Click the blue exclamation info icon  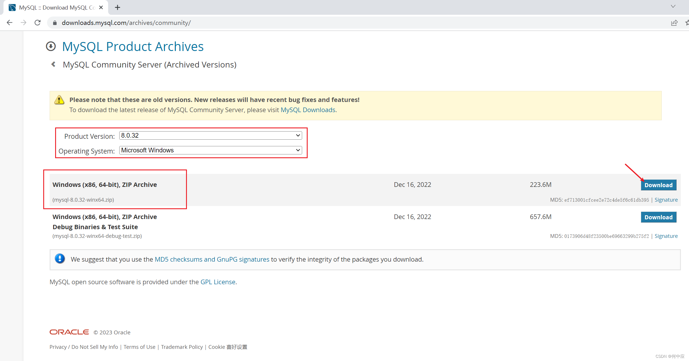[60, 258]
